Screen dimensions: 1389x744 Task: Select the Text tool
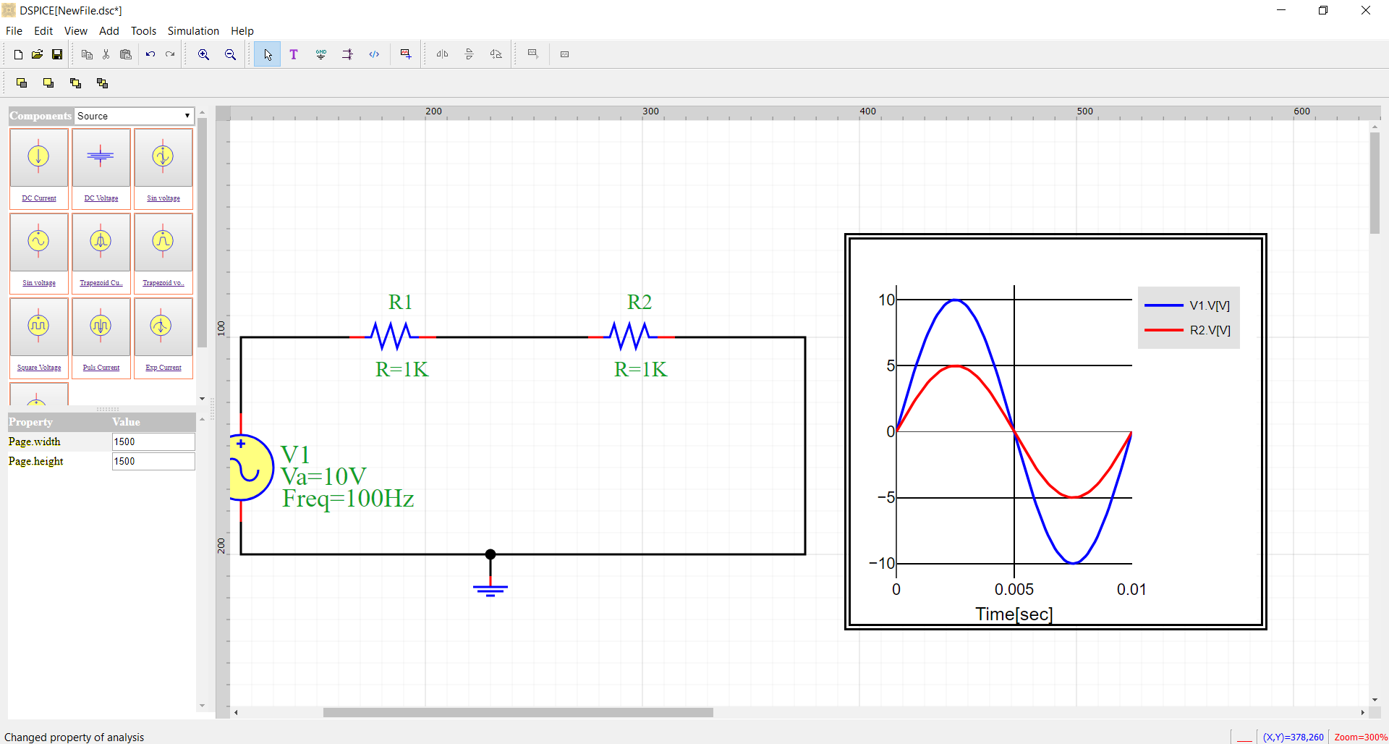click(294, 54)
